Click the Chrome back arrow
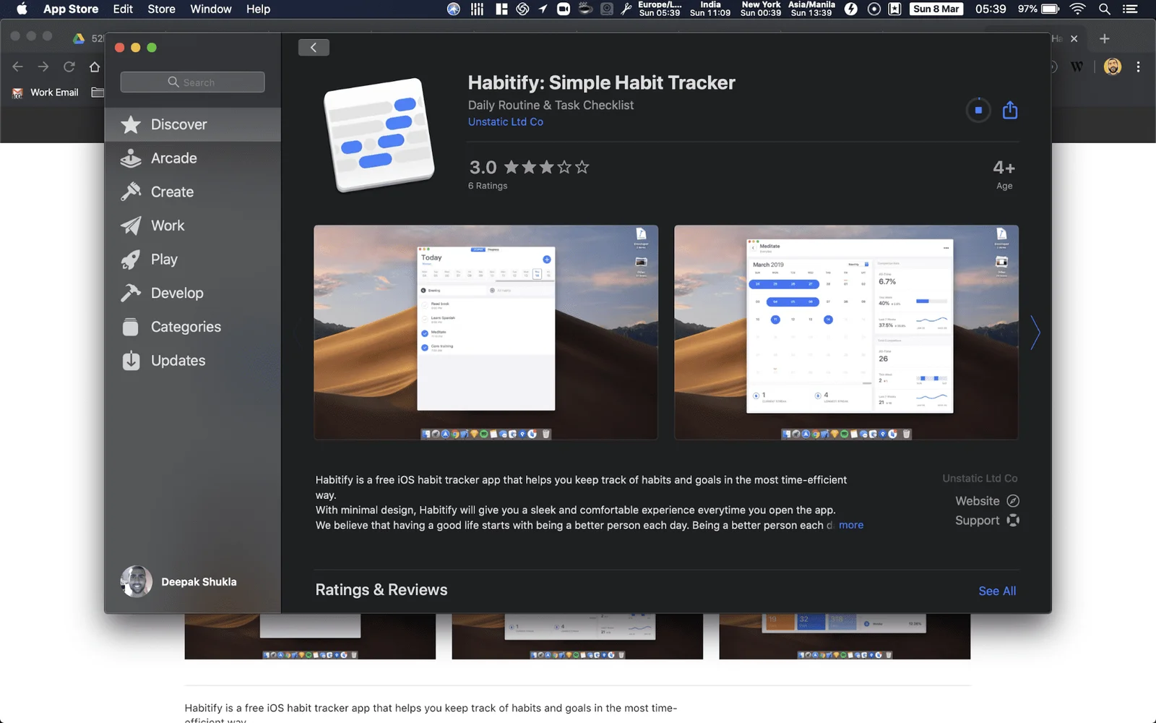 pos(18,67)
